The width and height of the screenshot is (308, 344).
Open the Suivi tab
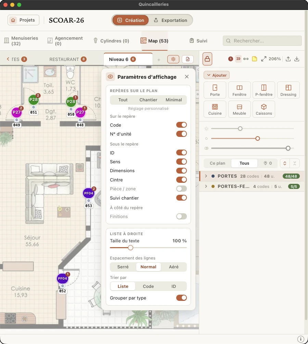coord(198,41)
